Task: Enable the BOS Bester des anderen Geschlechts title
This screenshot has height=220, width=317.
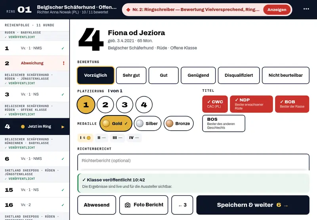Action: coord(223,123)
